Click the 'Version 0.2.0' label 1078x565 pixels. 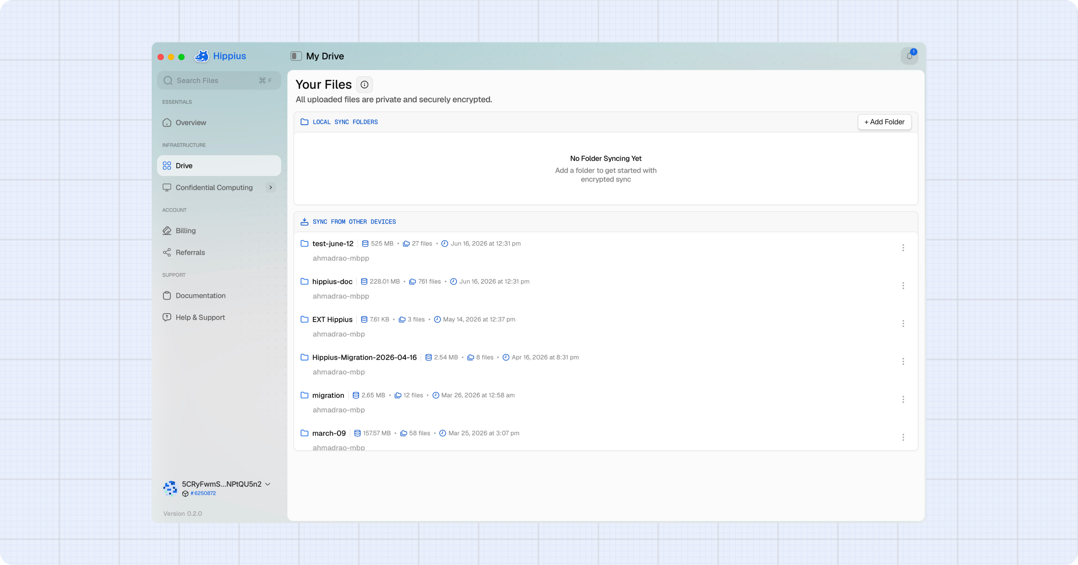tap(182, 513)
